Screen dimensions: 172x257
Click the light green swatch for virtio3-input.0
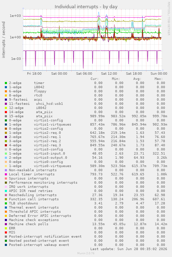coord(6,154)
